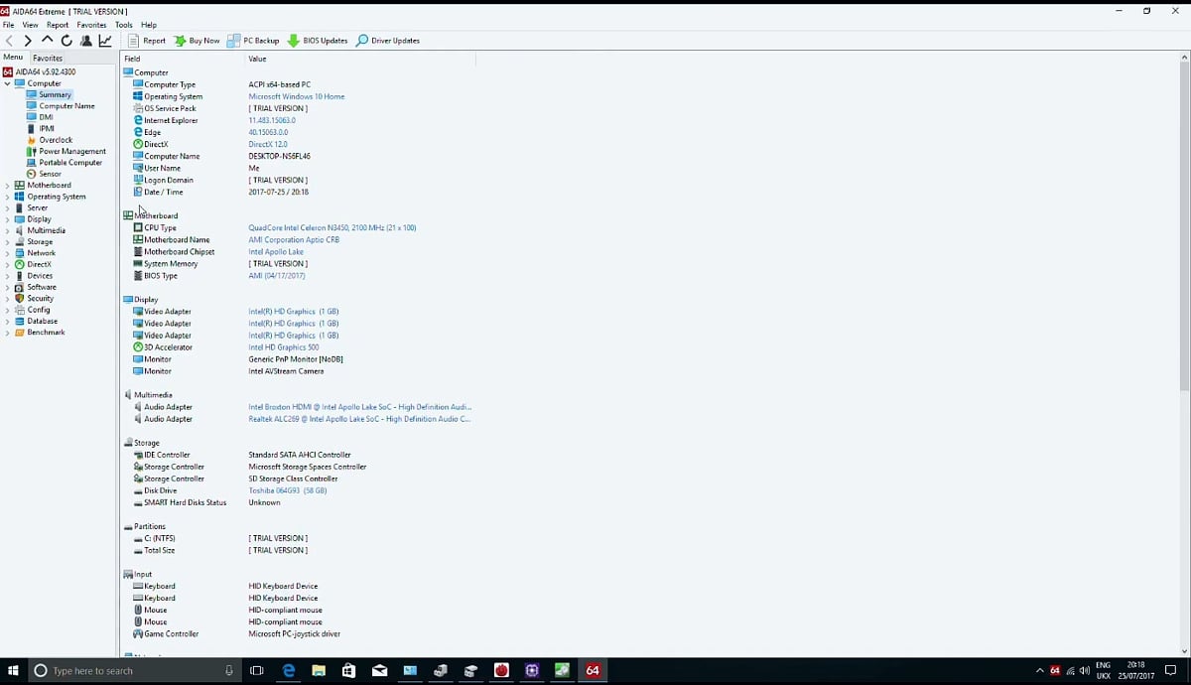1191x685 pixels.
Task: Open File Explorer from the taskbar
Action: pyautogui.click(x=319, y=671)
